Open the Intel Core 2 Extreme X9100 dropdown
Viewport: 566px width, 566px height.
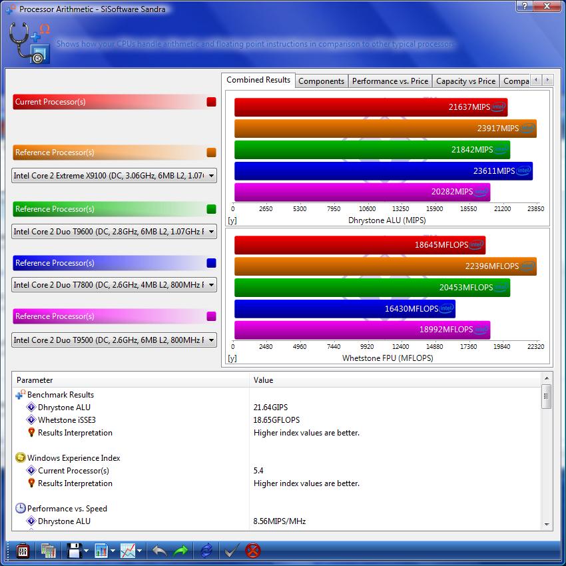(x=114, y=175)
